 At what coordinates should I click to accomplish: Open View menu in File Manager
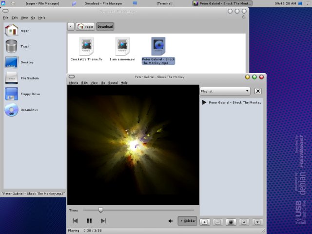coord(24,18)
